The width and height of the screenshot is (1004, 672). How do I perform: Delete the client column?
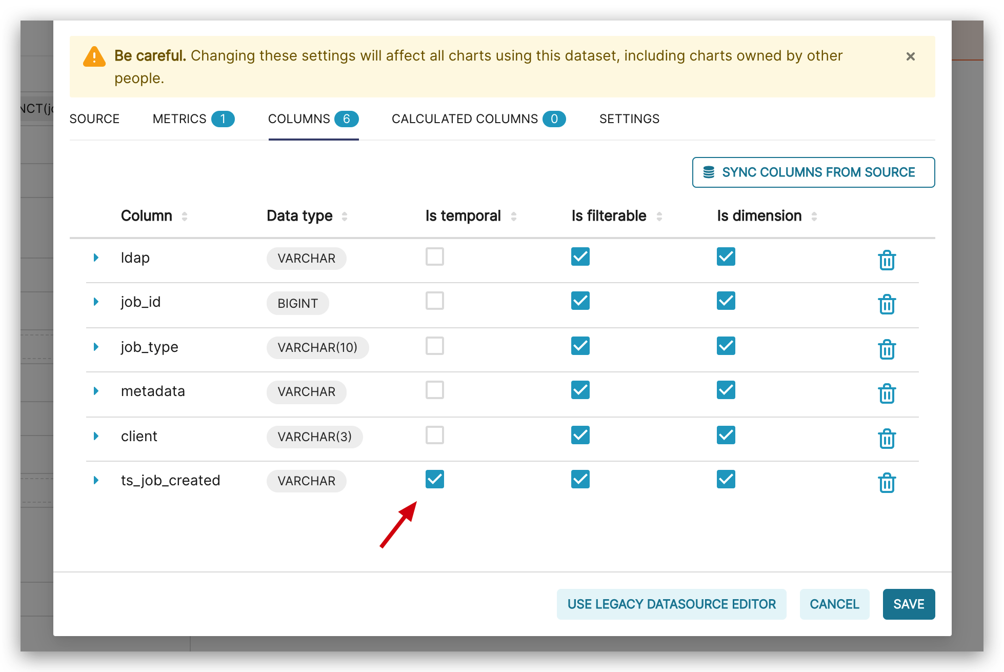click(887, 439)
